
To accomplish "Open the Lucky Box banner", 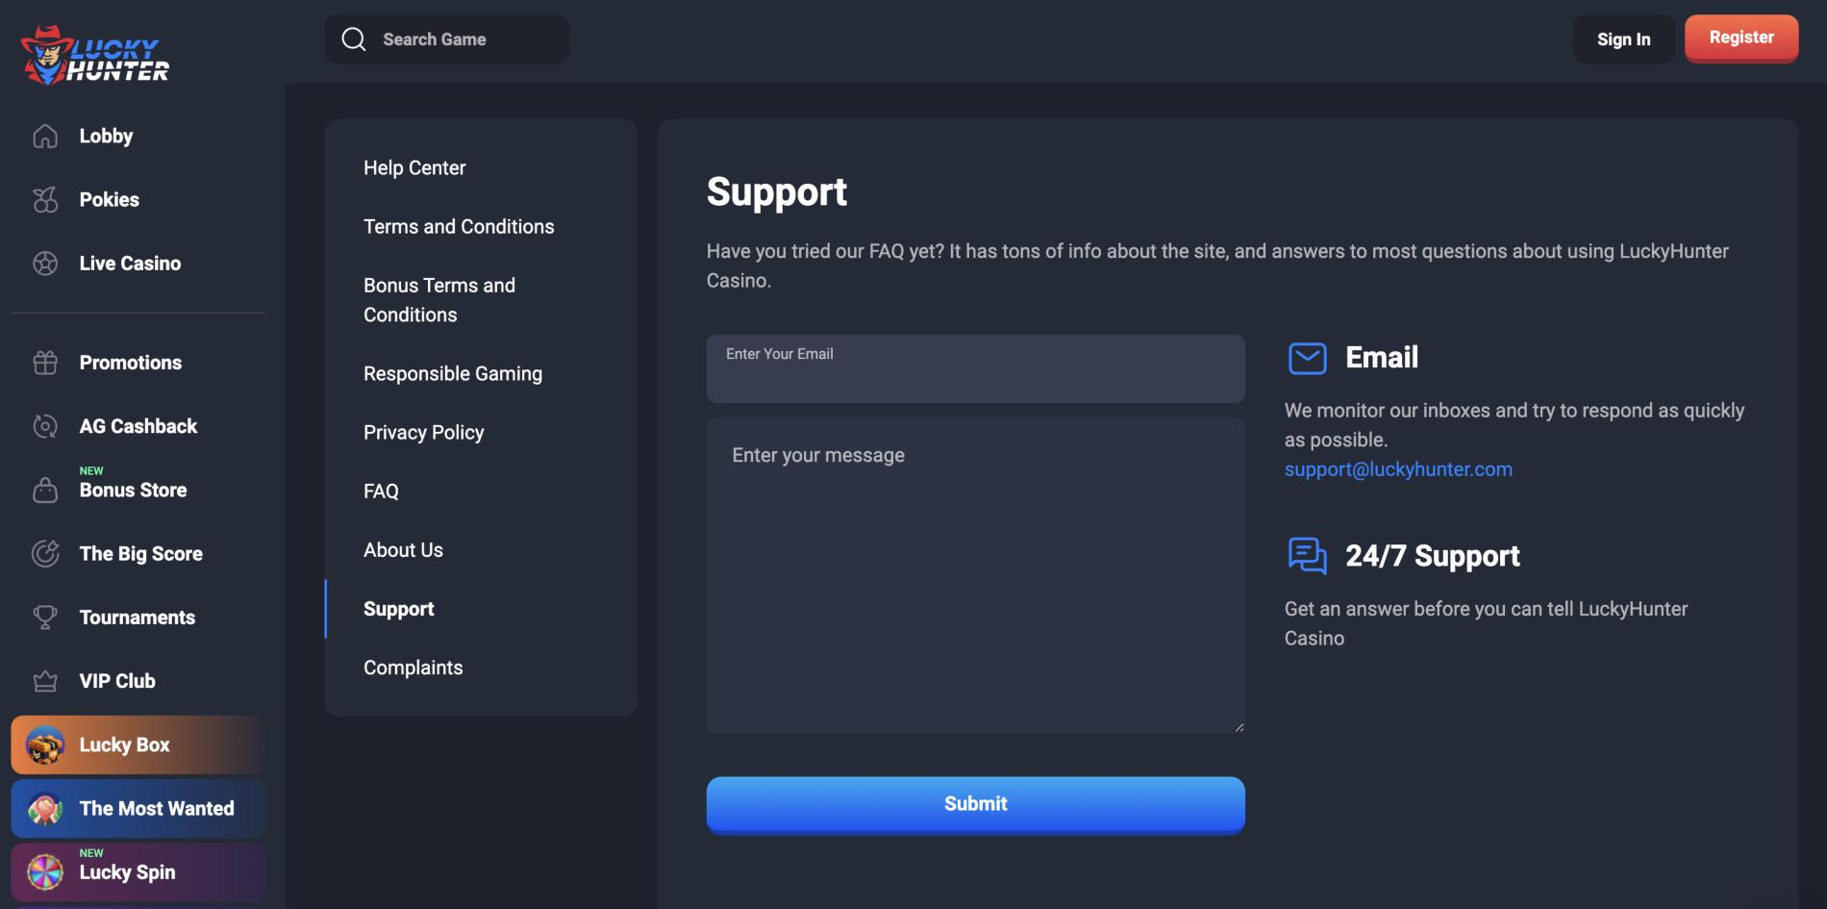I will (x=138, y=745).
